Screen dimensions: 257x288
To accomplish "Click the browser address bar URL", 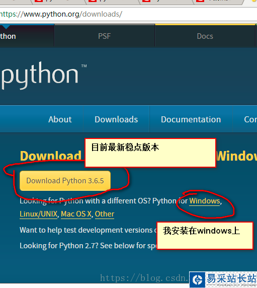I will (x=61, y=14).
